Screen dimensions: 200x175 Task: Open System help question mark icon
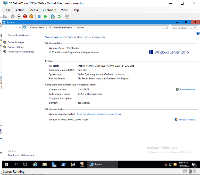[x=198, y=33]
